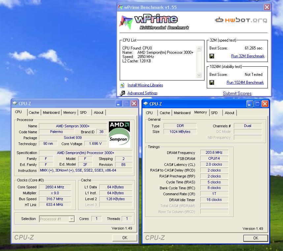Click the Instructions MMX field

tap(85, 170)
